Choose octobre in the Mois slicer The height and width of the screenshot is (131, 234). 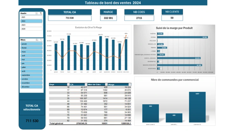click(x=31, y=79)
